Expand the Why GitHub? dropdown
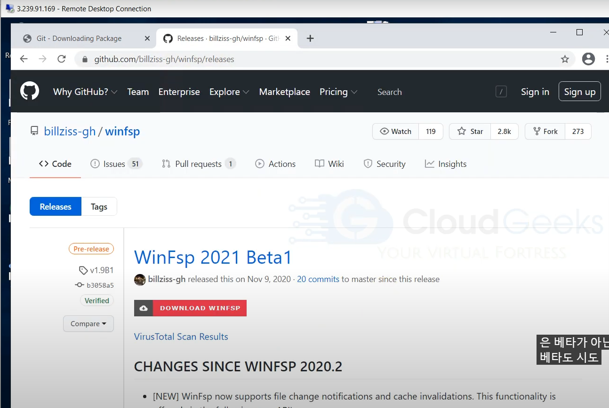 coord(85,92)
